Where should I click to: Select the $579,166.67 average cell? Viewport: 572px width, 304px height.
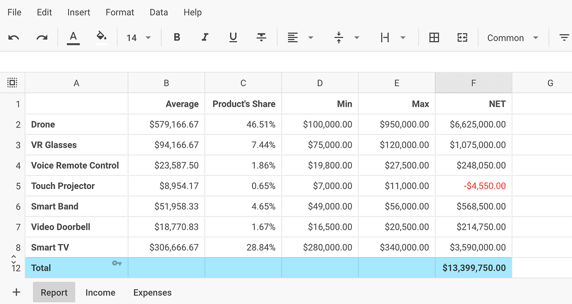(x=166, y=124)
